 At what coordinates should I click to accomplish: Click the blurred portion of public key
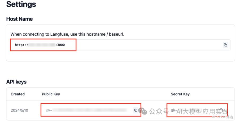point(90,110)
